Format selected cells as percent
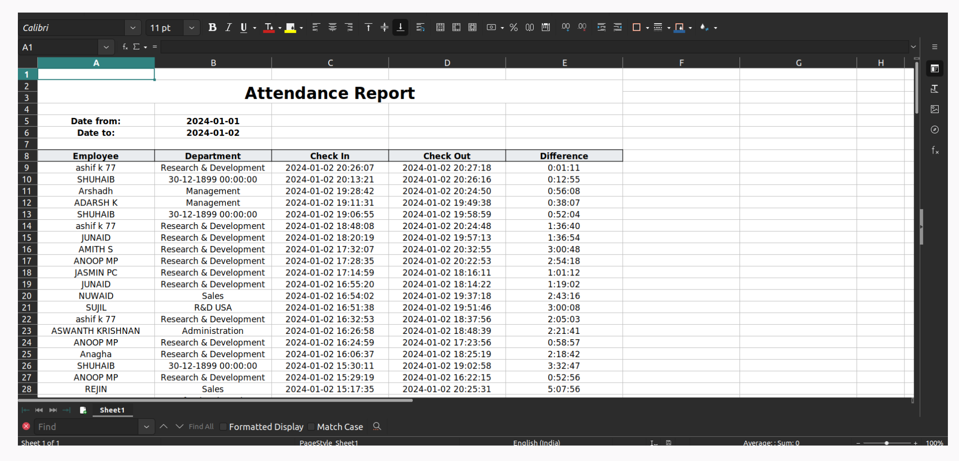 tap(514, 28)
